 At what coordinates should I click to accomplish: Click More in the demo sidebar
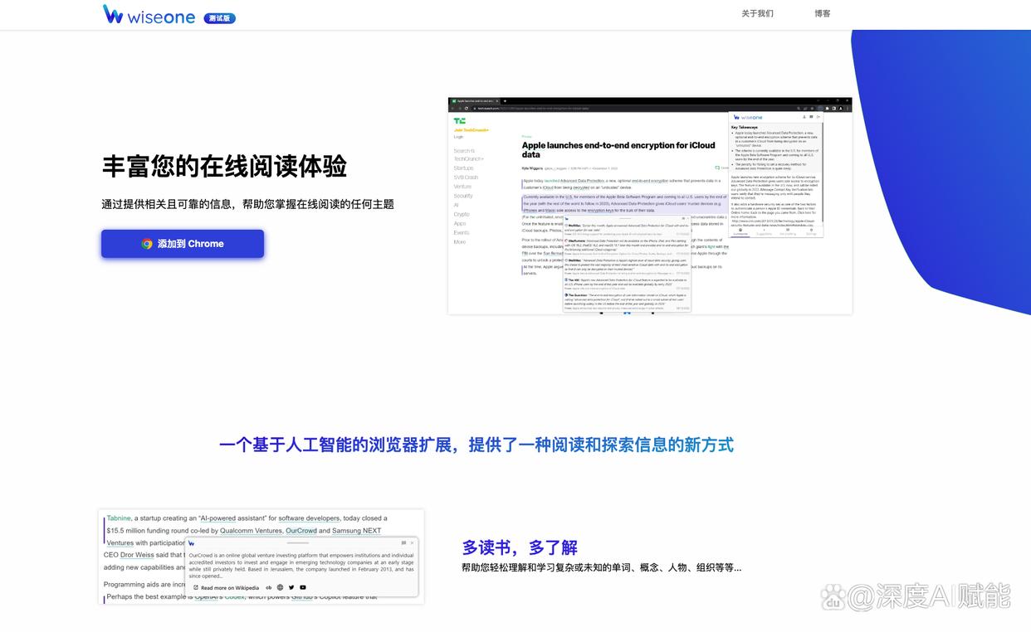point(460,242)
